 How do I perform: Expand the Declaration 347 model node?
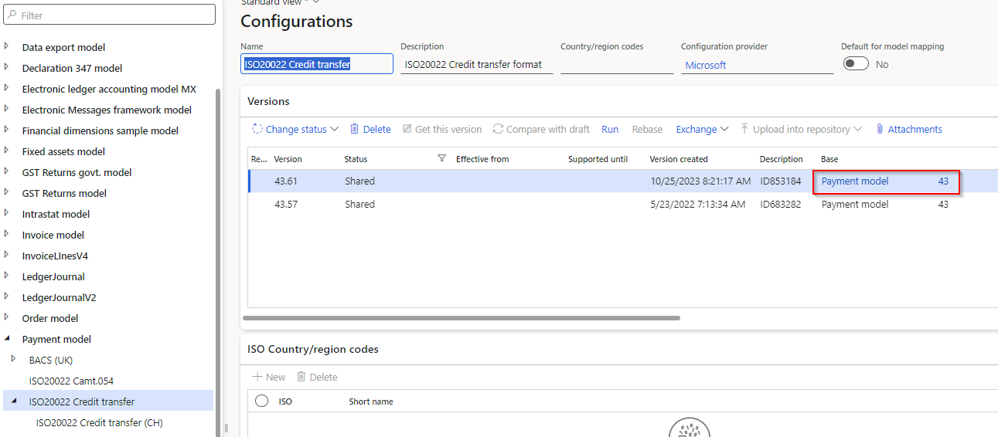point(6,67)
